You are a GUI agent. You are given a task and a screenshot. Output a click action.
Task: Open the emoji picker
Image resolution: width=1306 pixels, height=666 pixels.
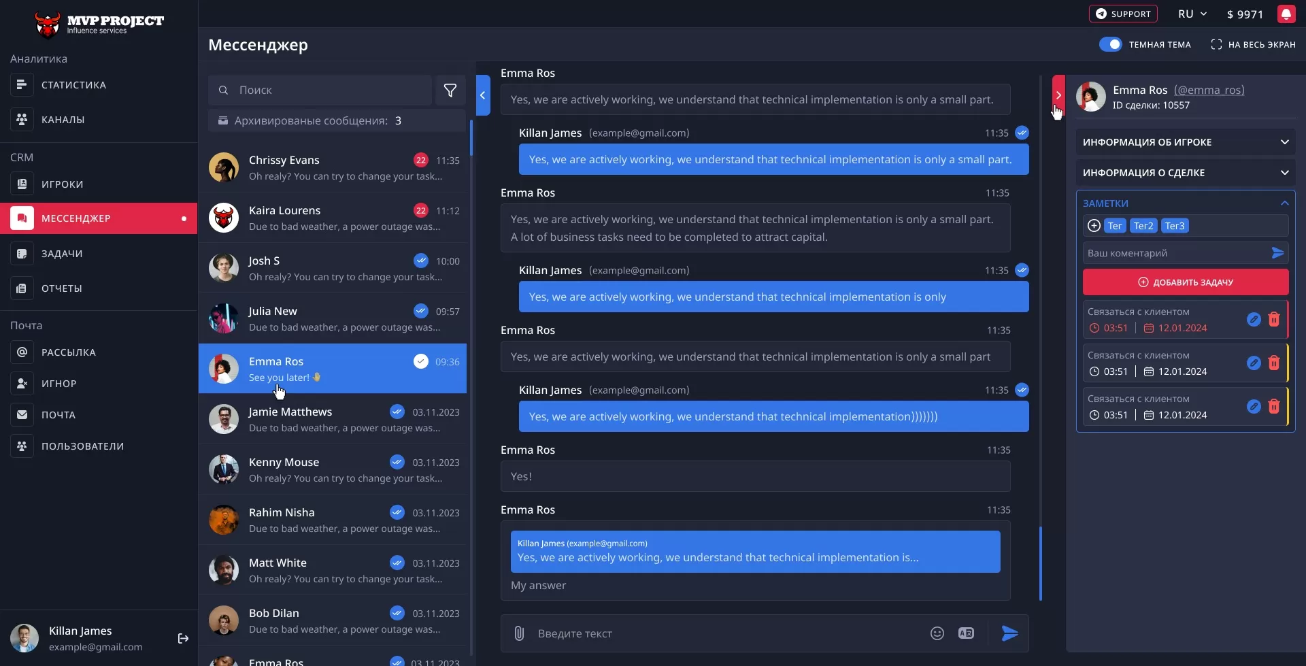pos(937,633)
